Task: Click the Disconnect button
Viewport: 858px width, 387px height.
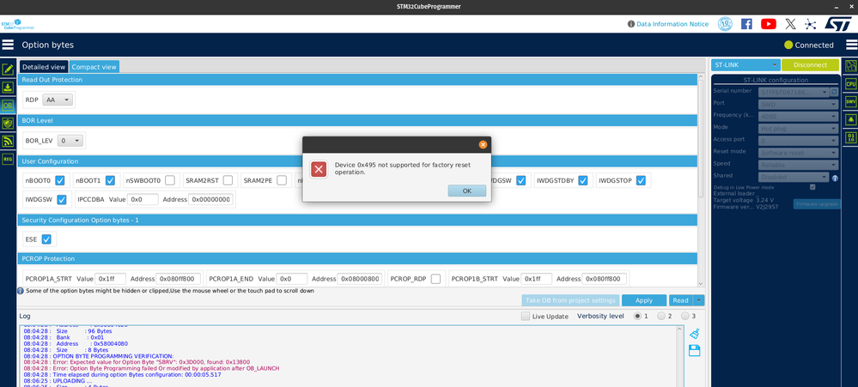Action: (x=810, y=64)
